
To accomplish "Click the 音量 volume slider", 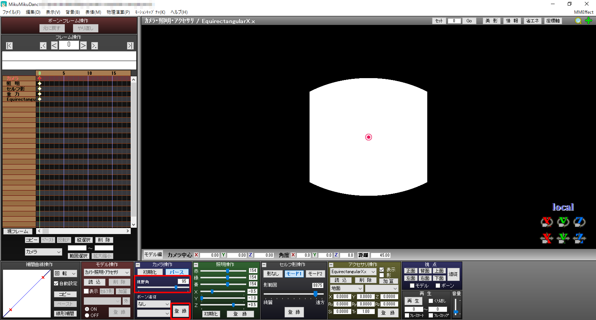I will 456,307.
